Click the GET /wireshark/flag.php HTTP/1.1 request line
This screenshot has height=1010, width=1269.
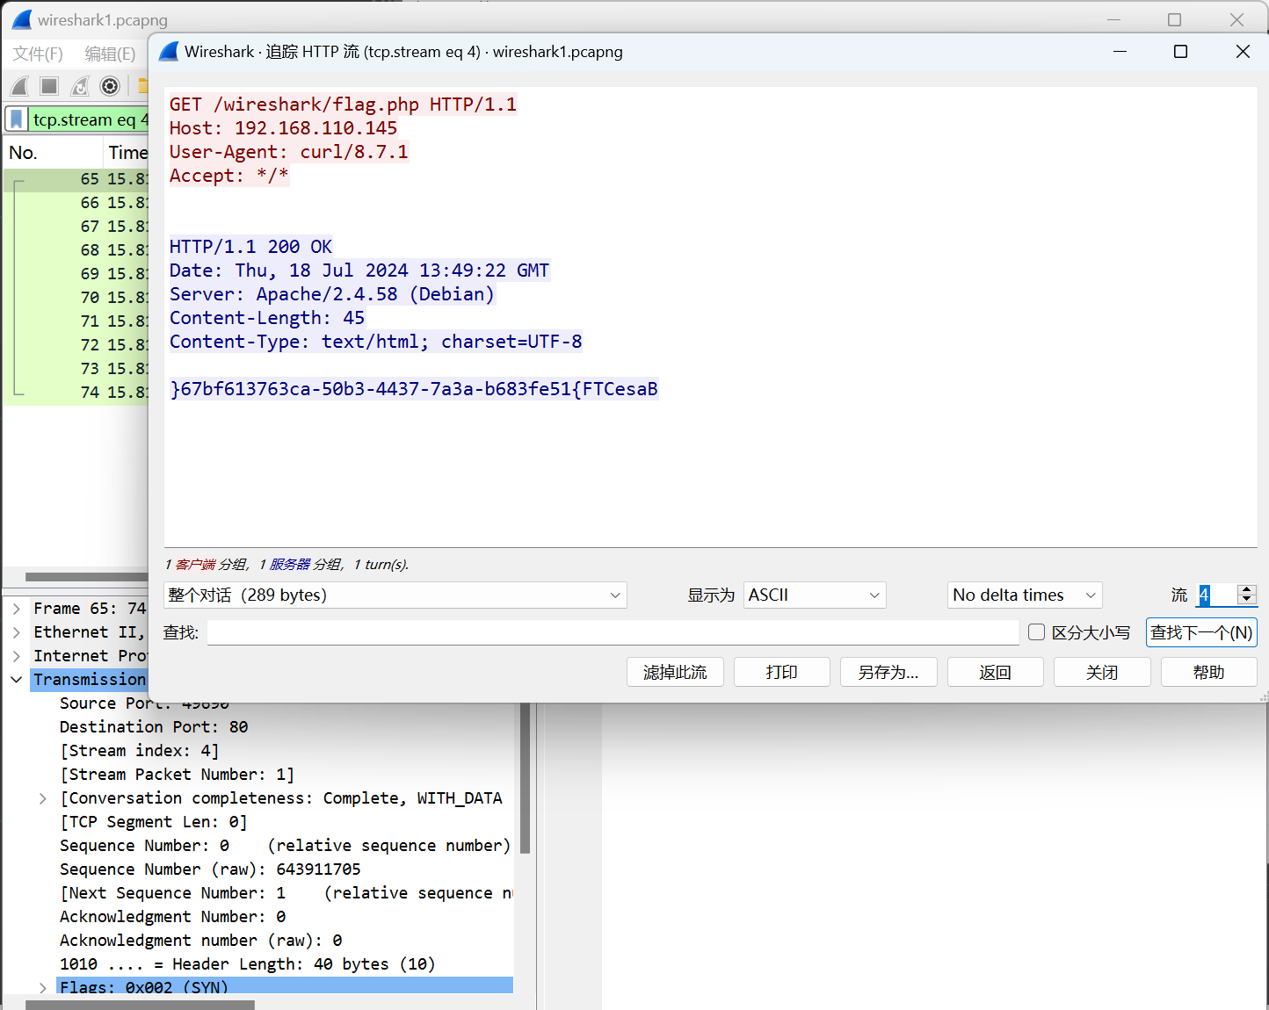pyautogui.click(x=343, y=105)
